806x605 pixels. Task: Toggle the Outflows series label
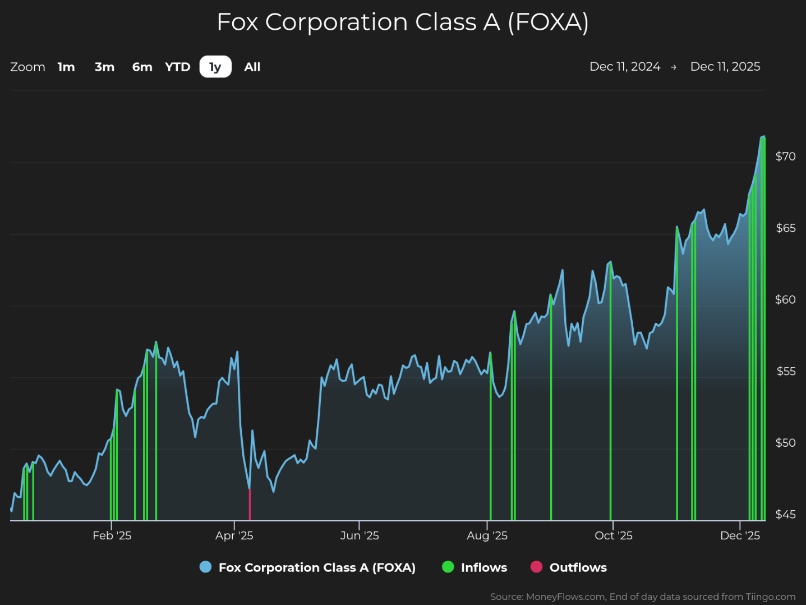(x=578, y=567)
